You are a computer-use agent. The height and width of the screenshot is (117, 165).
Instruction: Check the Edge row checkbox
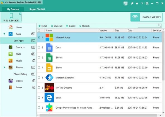(39, 97)
